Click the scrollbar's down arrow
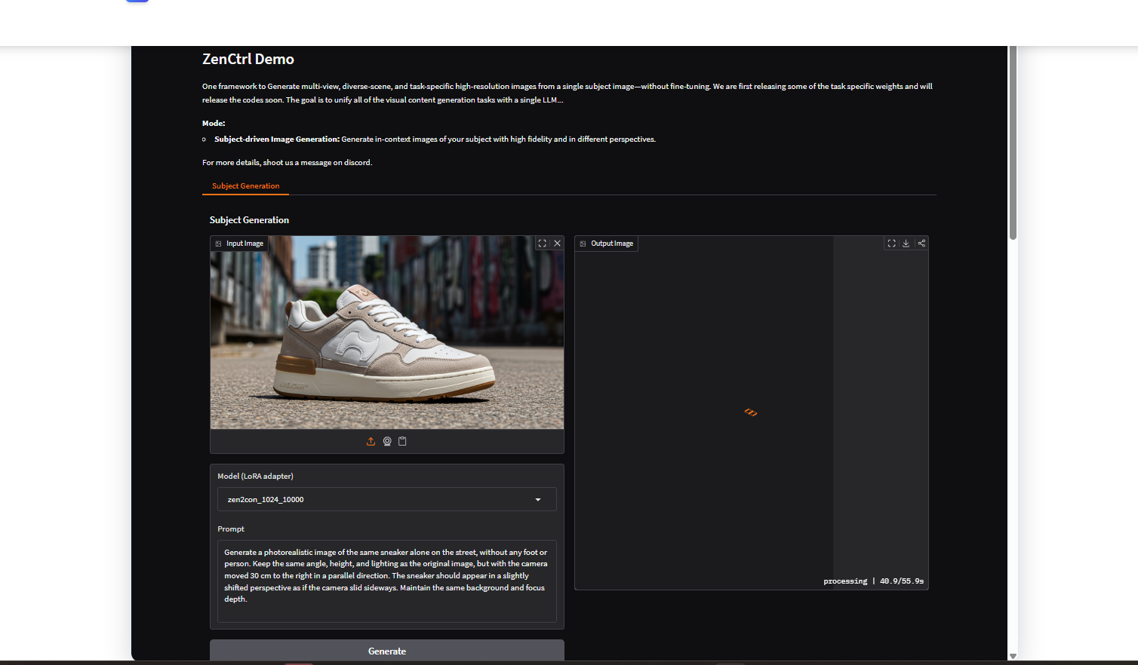 [1013, 656]
